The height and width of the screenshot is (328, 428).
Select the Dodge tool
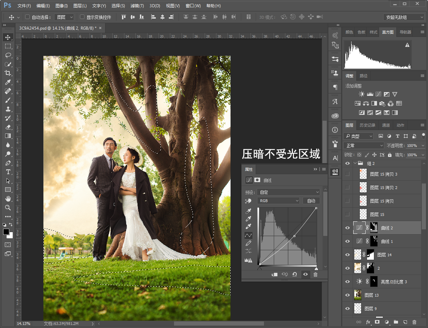[x=8, y=154]
